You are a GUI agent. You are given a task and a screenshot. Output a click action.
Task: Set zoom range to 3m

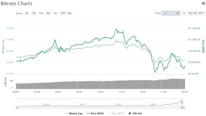tap(48, 13)
